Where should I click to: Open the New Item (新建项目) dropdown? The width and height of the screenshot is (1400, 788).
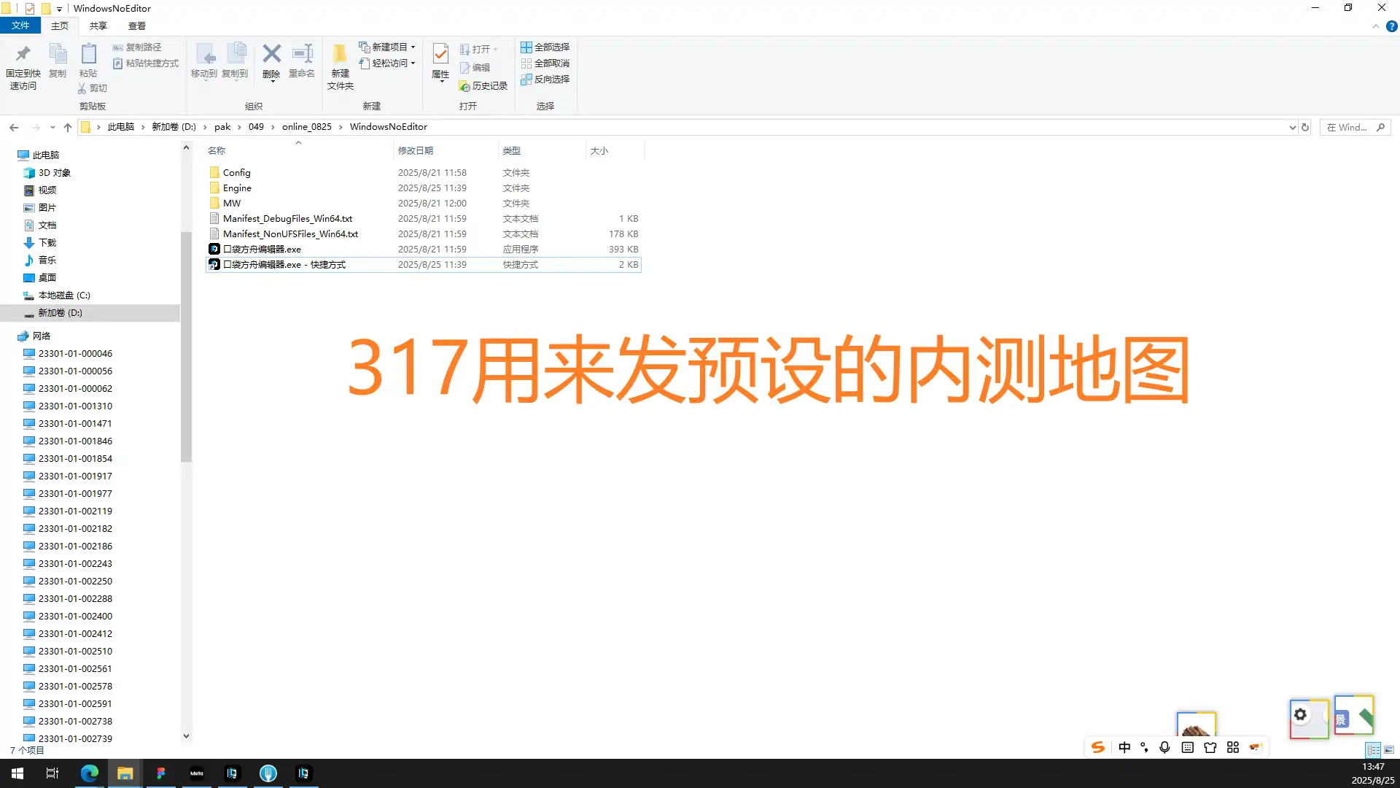[387, 47]
